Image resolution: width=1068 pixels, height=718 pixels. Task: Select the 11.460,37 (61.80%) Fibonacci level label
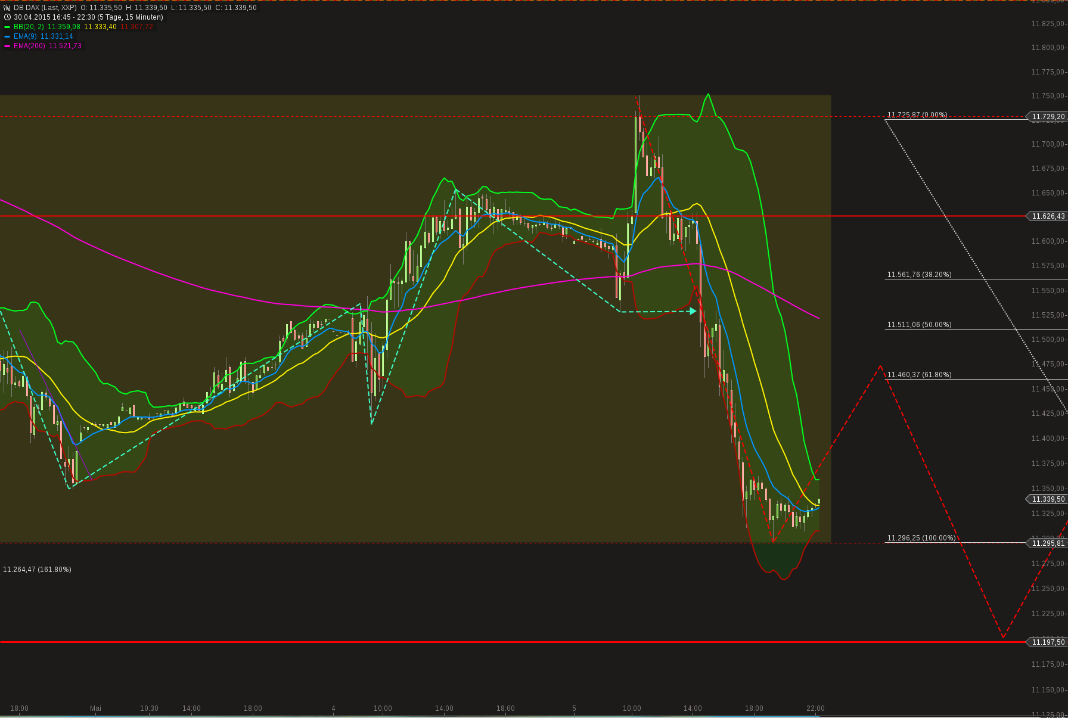click(x=918, y=375)
